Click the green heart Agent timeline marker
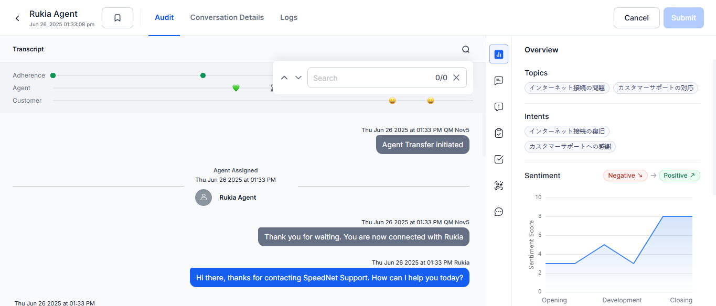The width and height of the screenshot is (716, 306). coord(236,88)
